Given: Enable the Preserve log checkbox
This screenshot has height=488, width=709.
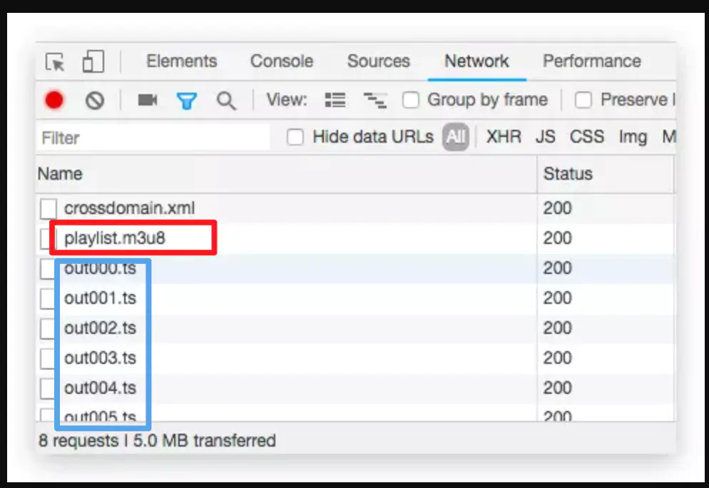Looking at the screenshot, I should (583, 100).
